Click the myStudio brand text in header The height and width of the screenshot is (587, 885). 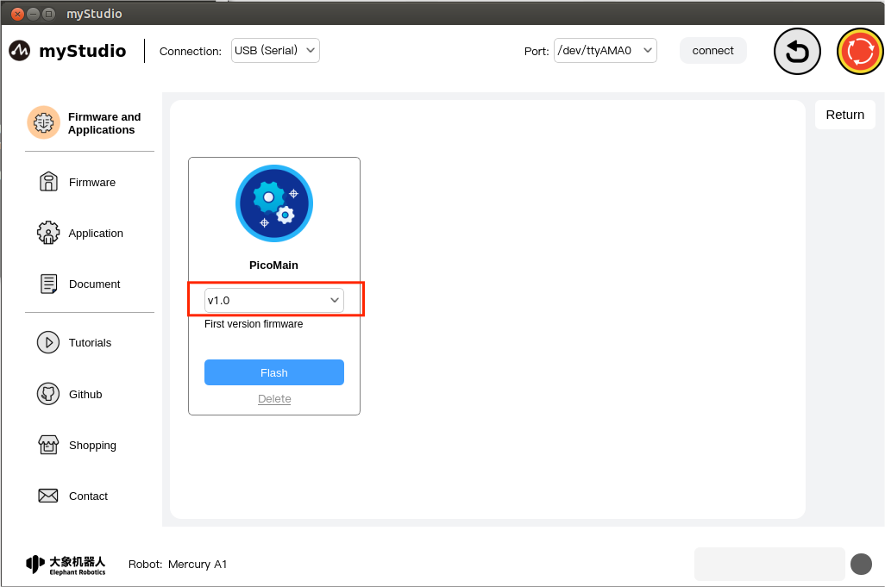83,51
